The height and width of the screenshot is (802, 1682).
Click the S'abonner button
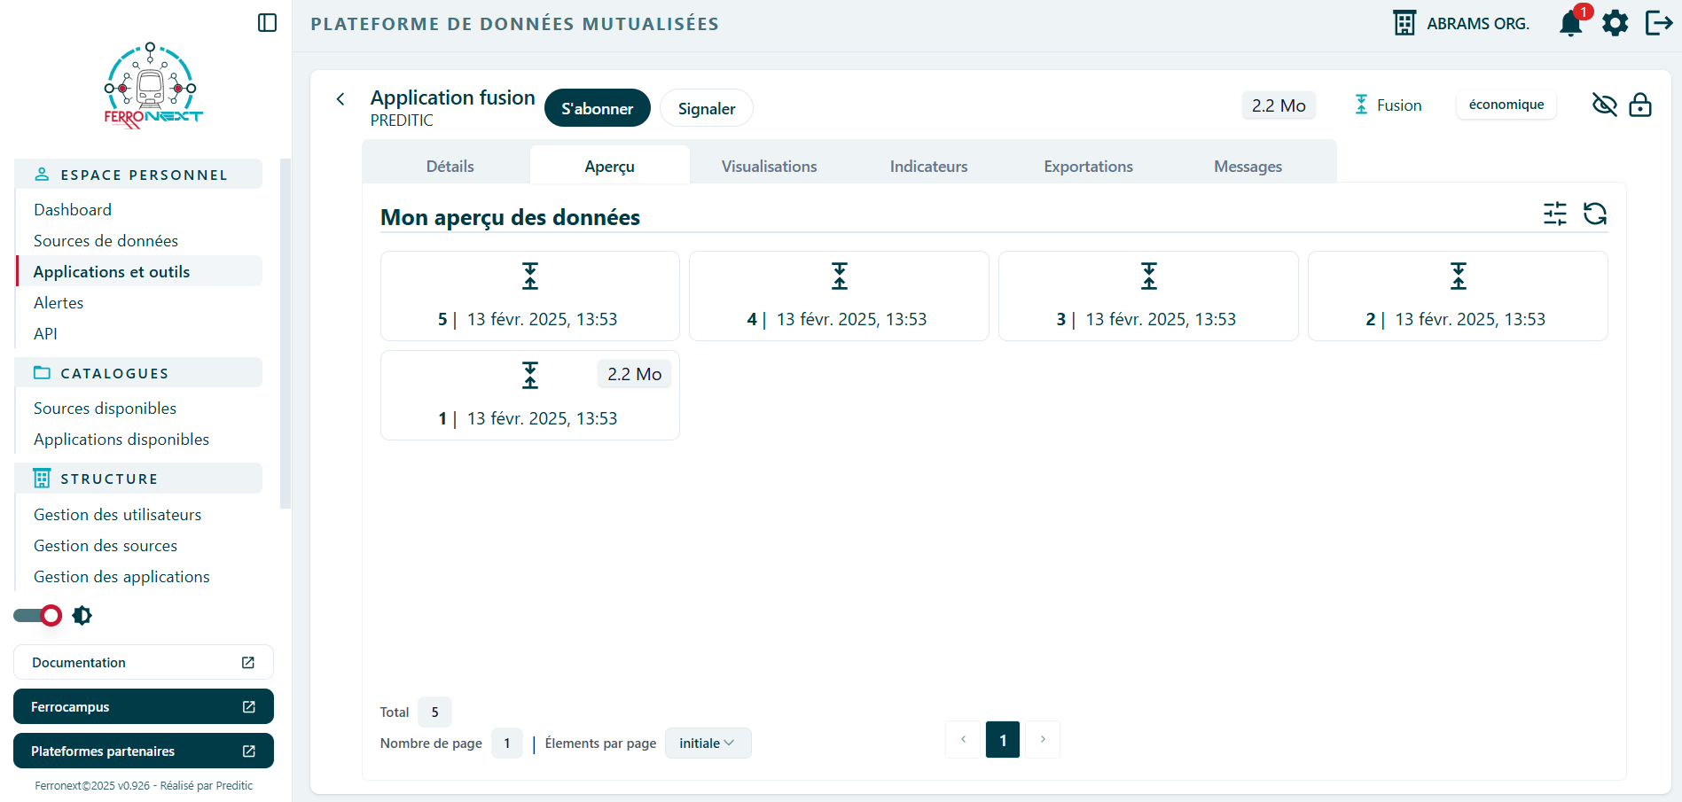coord(598,108)
